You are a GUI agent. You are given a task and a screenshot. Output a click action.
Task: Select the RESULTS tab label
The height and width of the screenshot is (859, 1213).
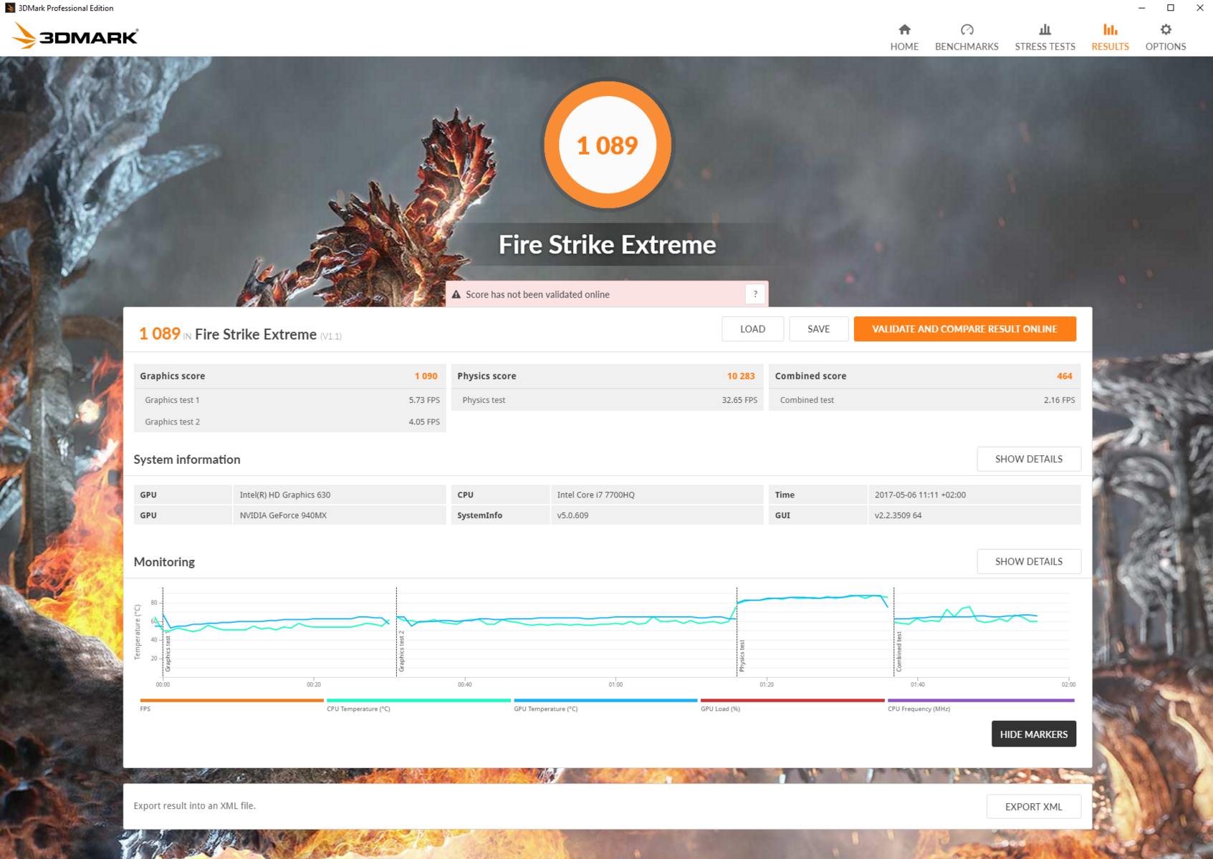[1110, 47]
